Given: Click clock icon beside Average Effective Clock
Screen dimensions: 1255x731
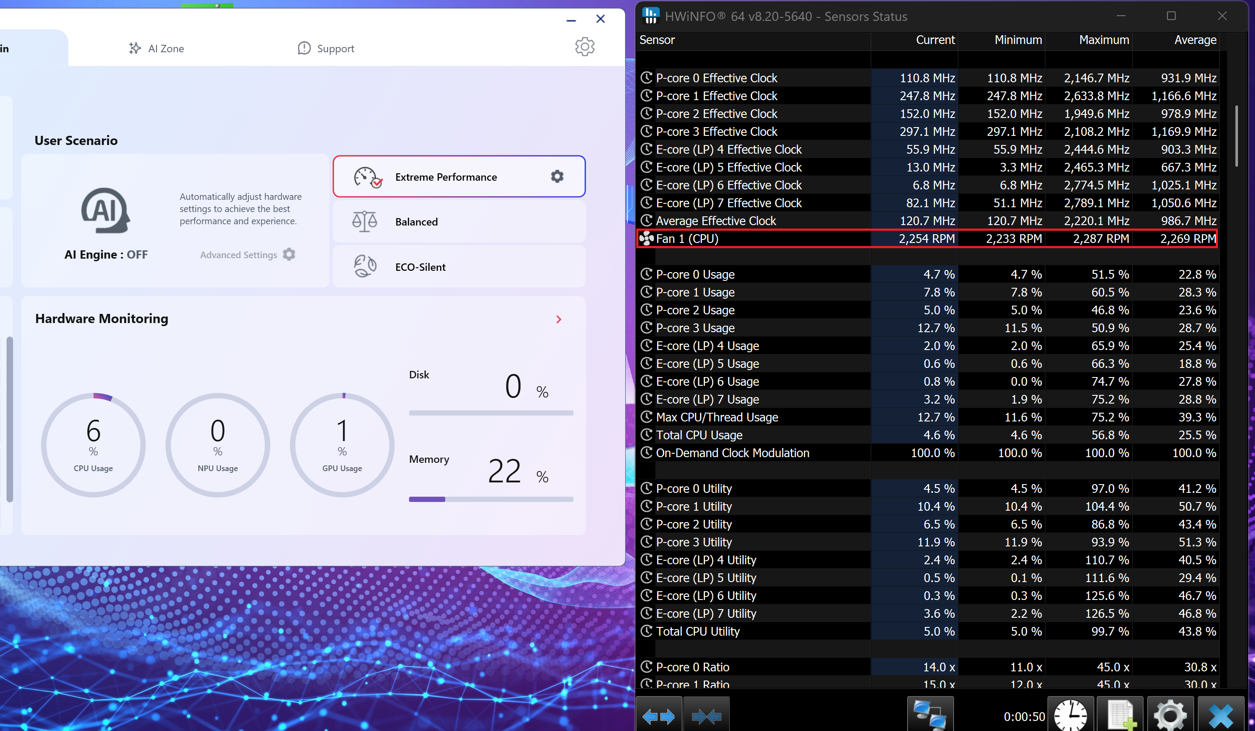Looking at the screenshot, I should 646,220.
